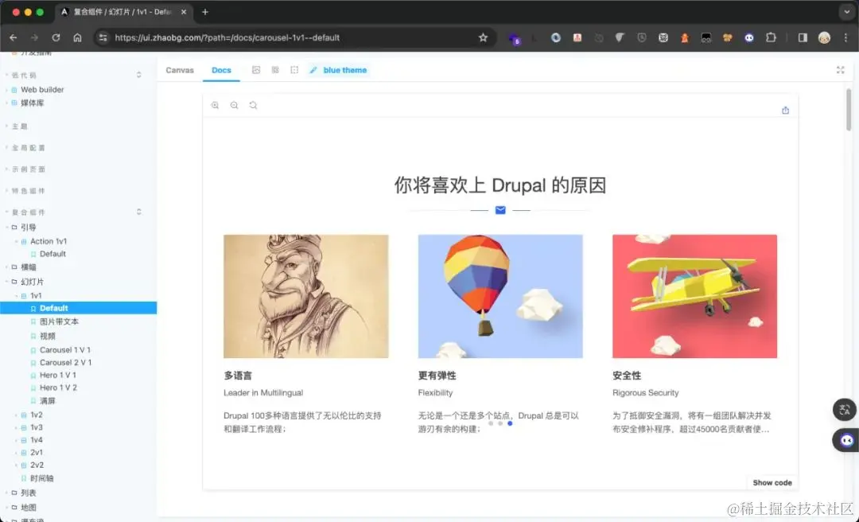Toggle the measure/outline tool in the toolbar
Viewport: 859px width, 522px height.
tap(293, 70)
